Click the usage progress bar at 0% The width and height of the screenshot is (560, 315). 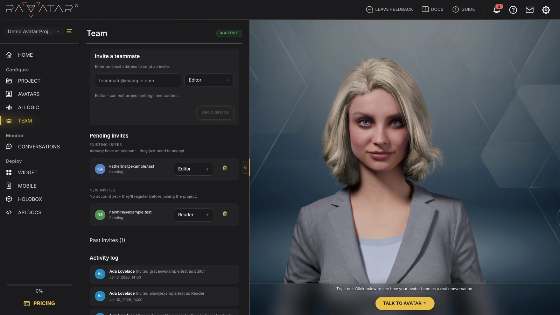point(39,285)
